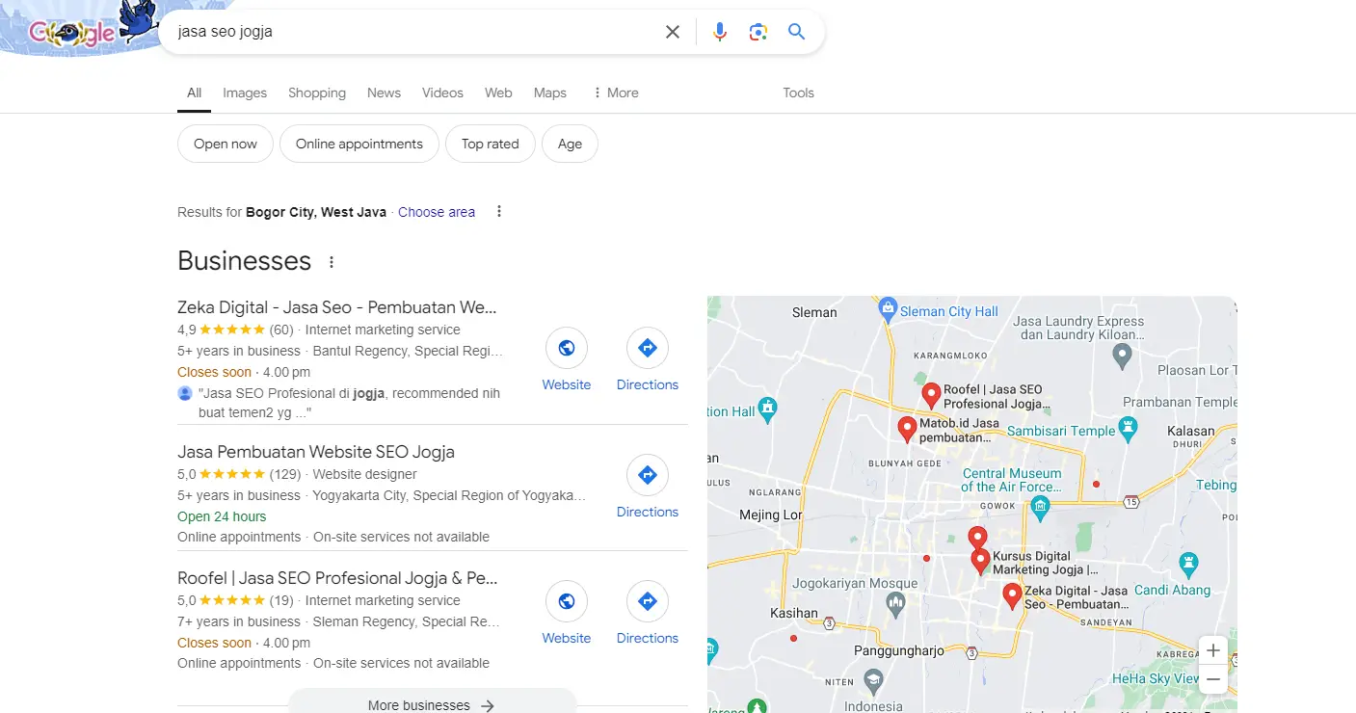Open Roofel Jasa SEO Profesional listing title

337,578
